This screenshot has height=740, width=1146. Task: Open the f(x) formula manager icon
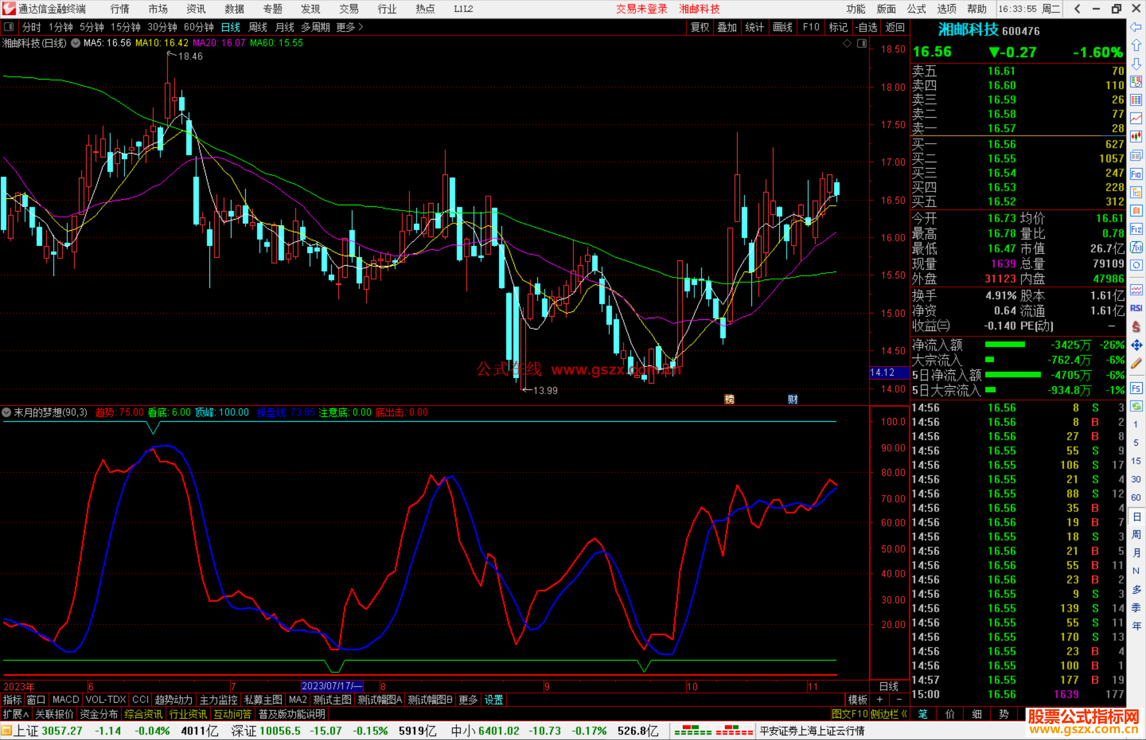[1136, 247]
